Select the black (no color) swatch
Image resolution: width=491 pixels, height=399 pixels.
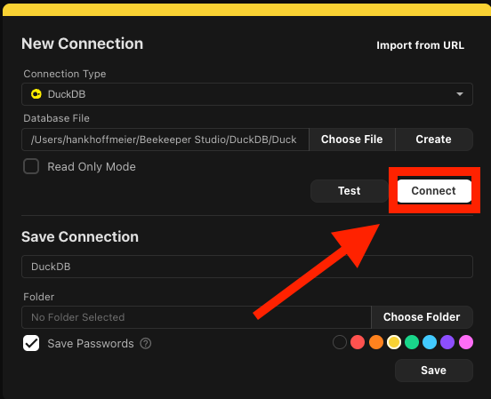tap(340, 342)
